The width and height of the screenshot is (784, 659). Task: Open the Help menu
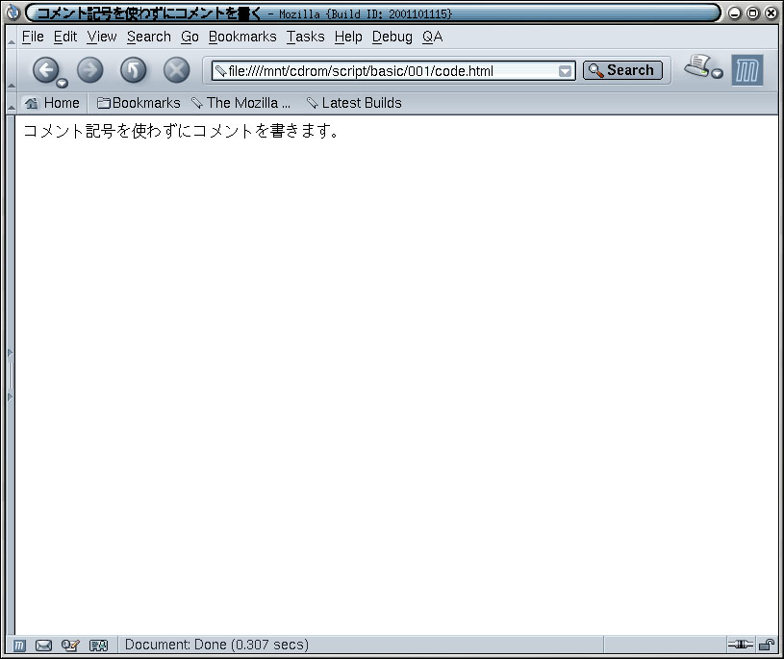point(348,37)
